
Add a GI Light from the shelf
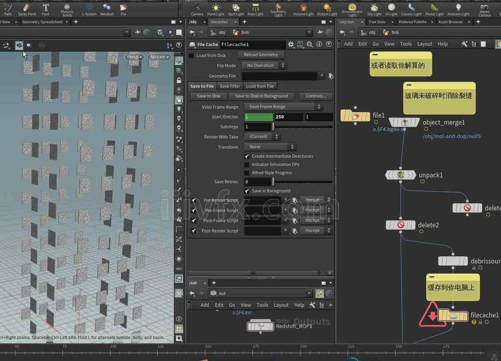tap(391, 10)
